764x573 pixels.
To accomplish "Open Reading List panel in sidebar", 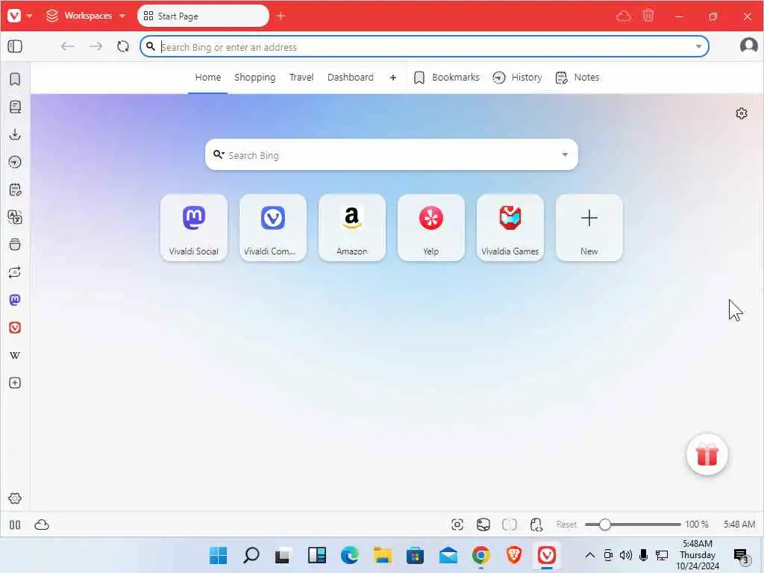I will point(15,107).
